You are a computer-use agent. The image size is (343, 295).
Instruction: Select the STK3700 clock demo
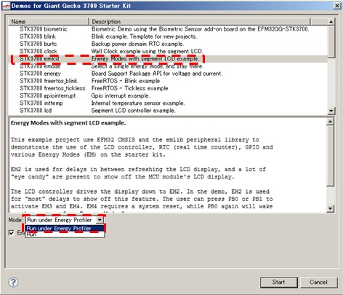click(39, 51)
